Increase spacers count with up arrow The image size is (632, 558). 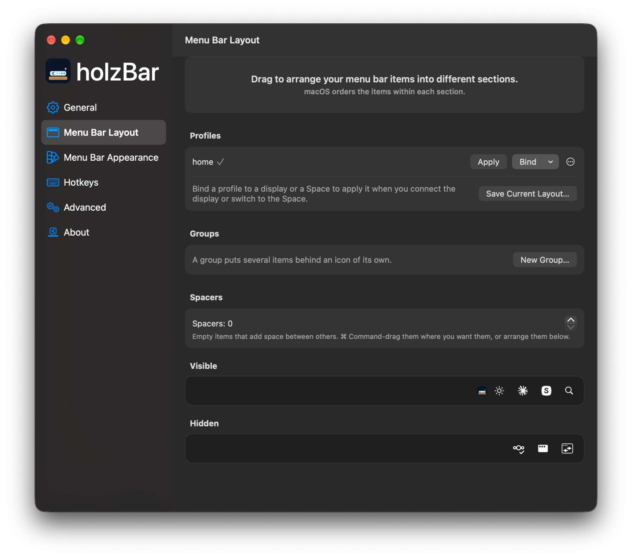click(x=570, y=320)
